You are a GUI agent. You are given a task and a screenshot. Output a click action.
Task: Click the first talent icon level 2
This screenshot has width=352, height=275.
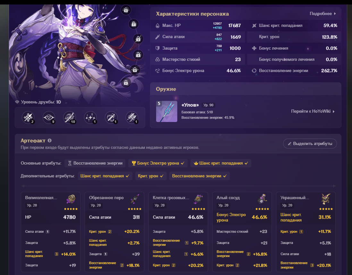[x=28, y=117]
